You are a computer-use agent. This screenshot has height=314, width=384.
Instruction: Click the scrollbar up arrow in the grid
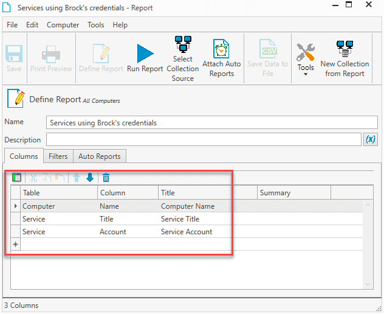click(368, 205)
